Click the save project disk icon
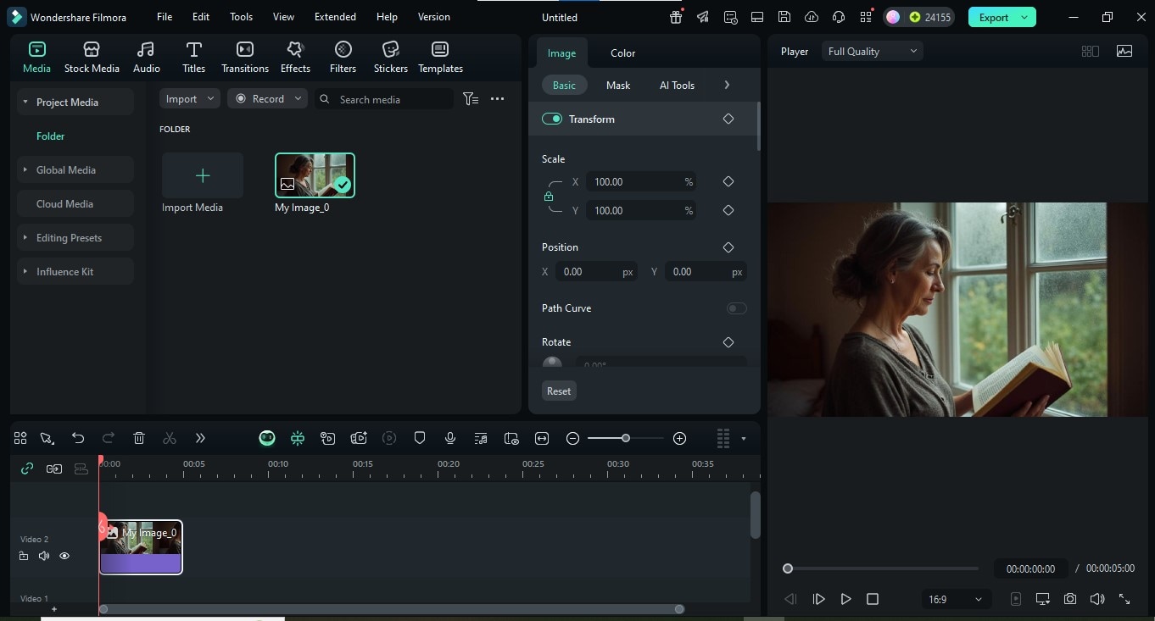The image size is (1155, 621). tap(784, 17)
